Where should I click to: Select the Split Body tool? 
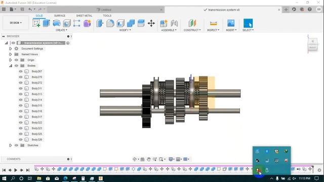coord(141,23)
